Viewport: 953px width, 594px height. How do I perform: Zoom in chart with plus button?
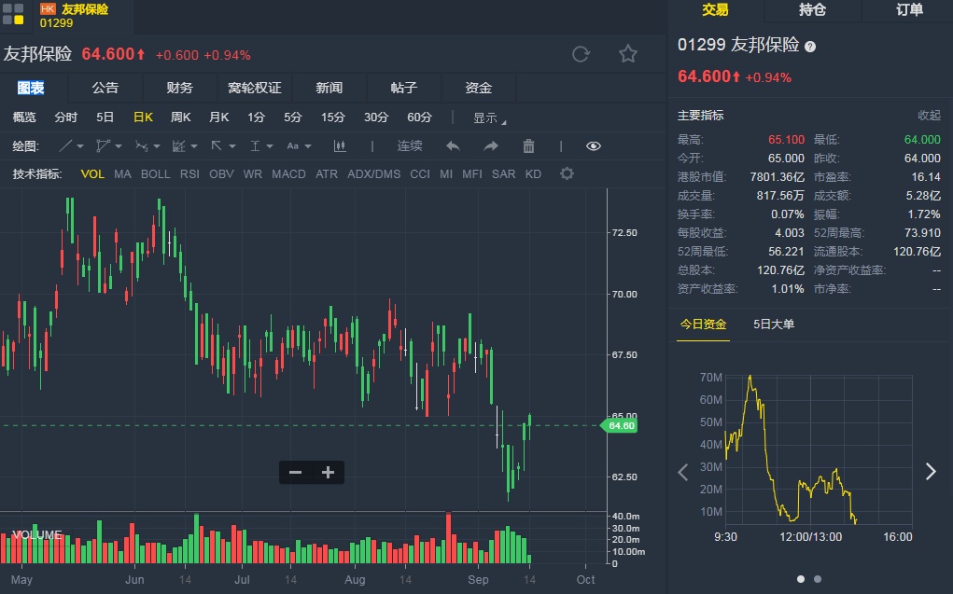click(328, 473)
